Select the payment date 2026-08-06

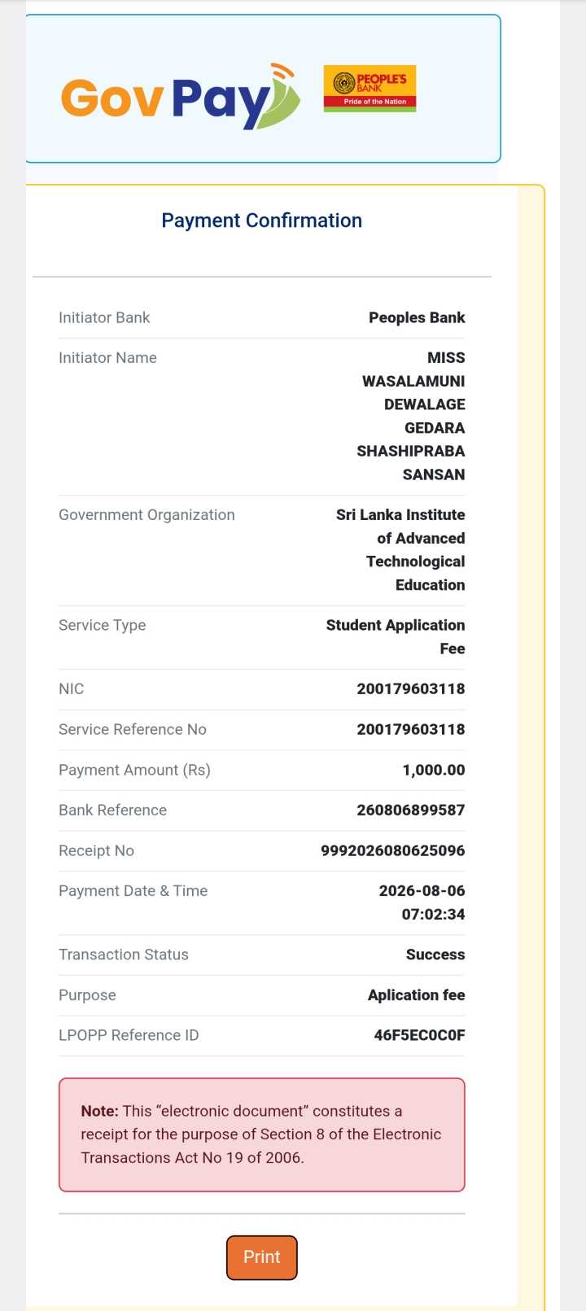(x=422, y=890)
